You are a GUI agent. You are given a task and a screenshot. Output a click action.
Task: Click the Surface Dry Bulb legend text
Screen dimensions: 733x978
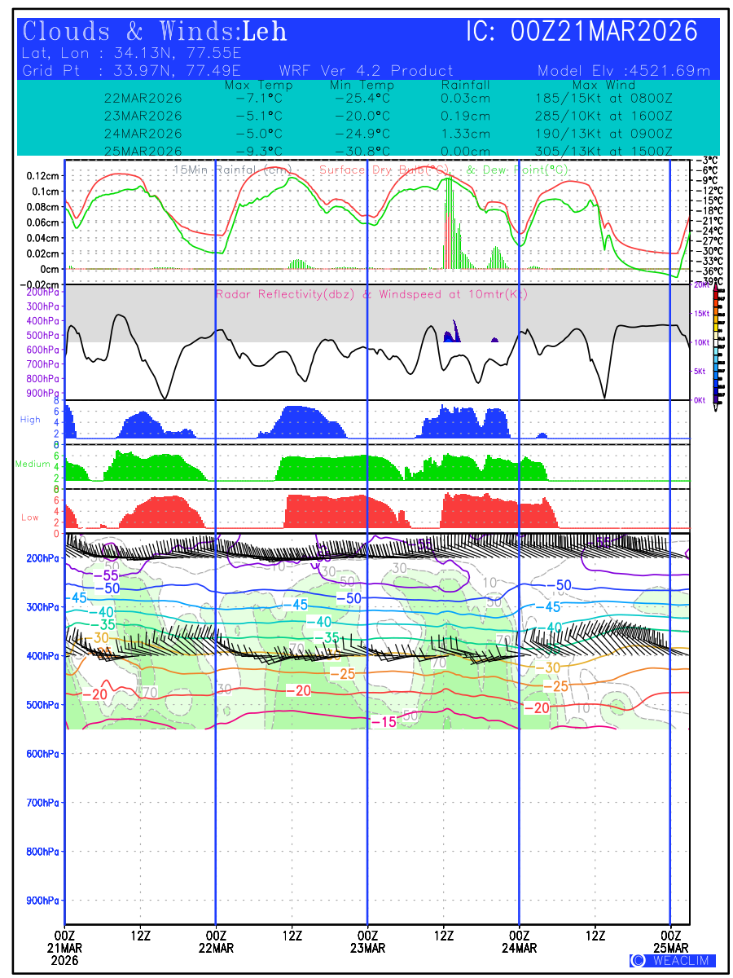pyautogui.click(x=387, y=170)
